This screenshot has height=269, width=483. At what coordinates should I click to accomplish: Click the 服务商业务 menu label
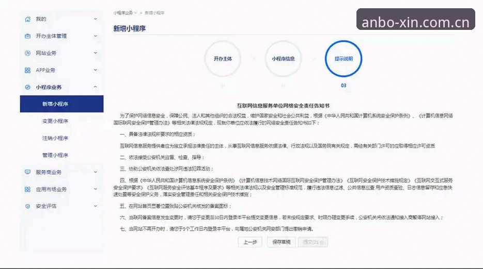49,172
